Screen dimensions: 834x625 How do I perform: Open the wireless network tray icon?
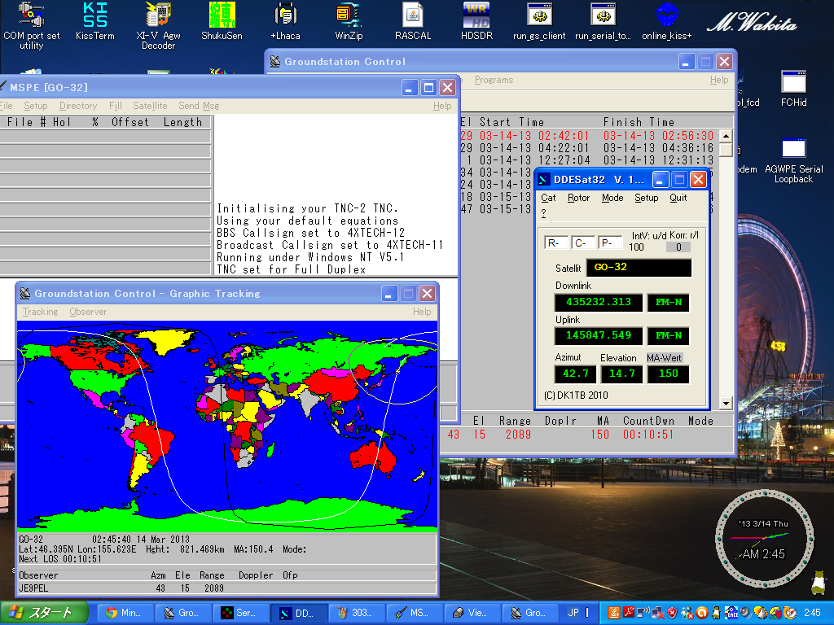[643, 613]
